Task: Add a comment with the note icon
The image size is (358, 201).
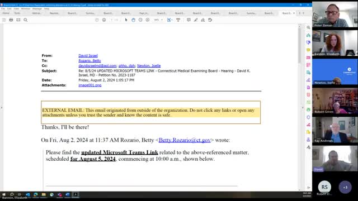Action: point(189,20)
